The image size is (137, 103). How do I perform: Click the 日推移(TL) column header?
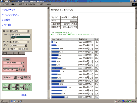86,39
